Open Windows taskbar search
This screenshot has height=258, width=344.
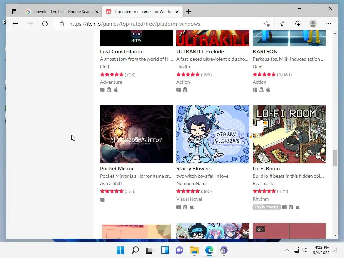click(x=135, y=250)
